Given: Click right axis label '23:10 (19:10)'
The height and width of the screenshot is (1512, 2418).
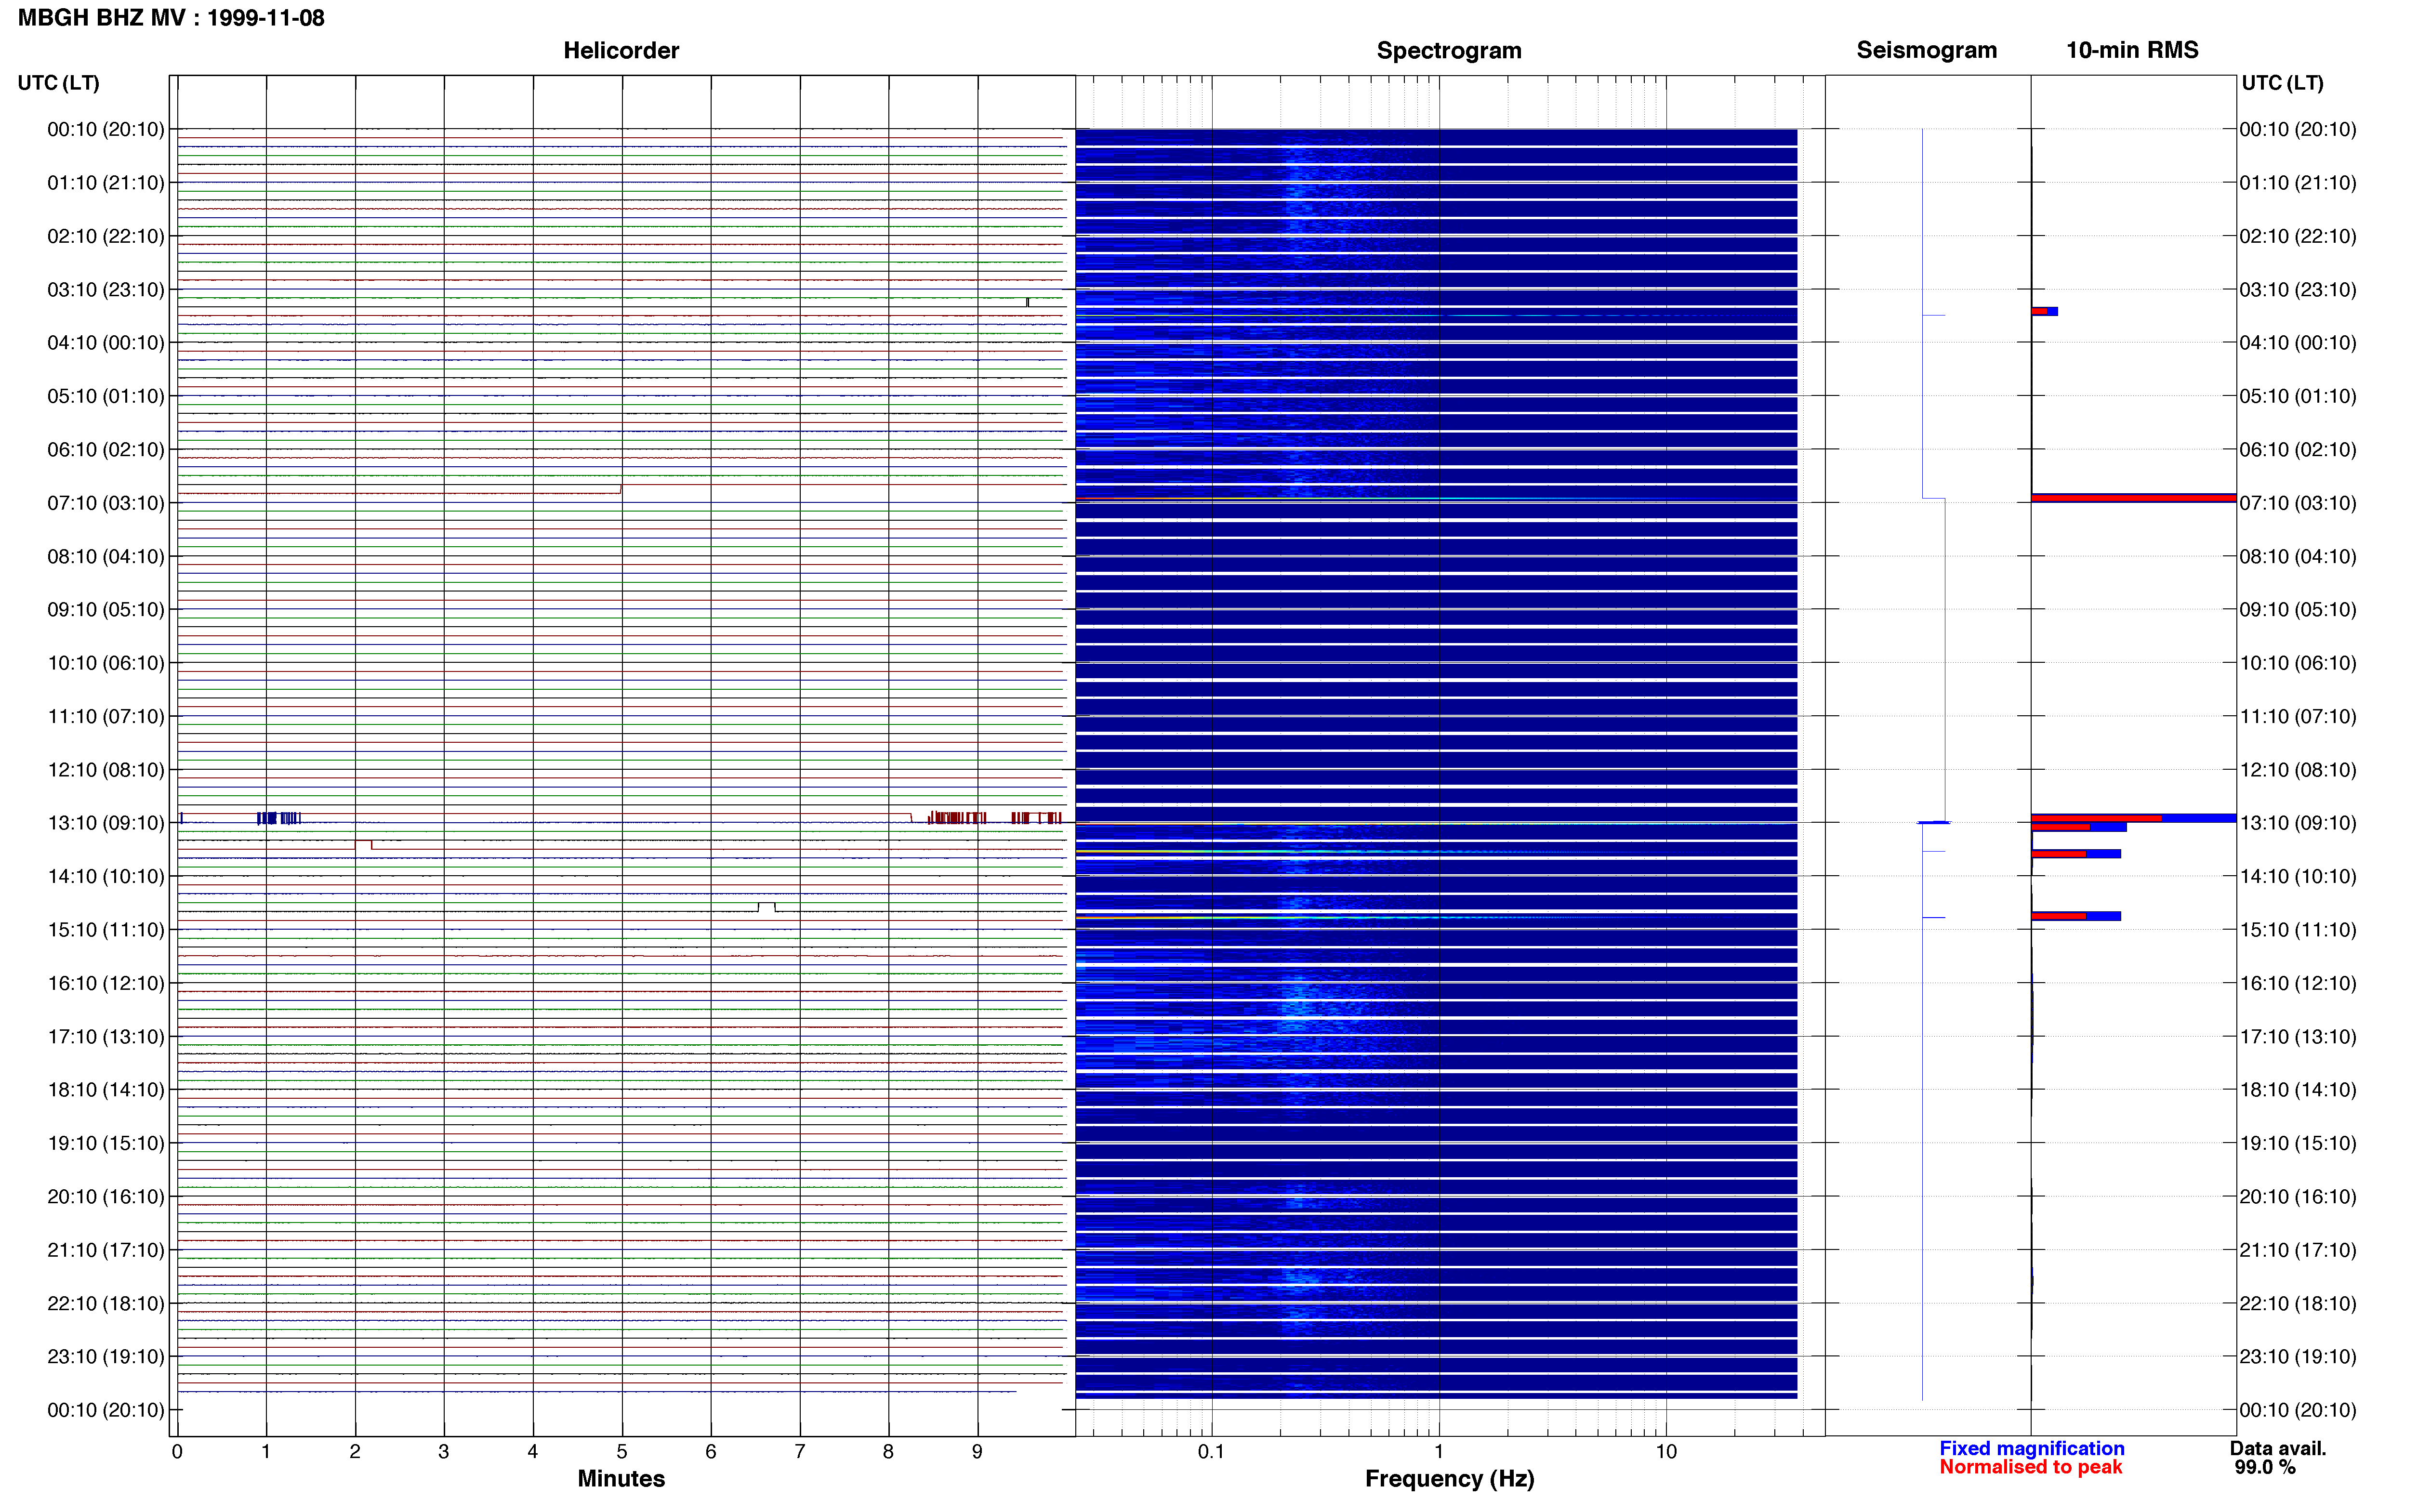Looking at the screenshot, I should pos(2298,1356).
